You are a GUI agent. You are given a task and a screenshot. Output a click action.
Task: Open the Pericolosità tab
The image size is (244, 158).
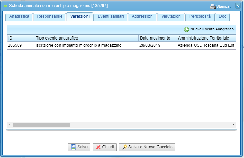click(200, 17)
